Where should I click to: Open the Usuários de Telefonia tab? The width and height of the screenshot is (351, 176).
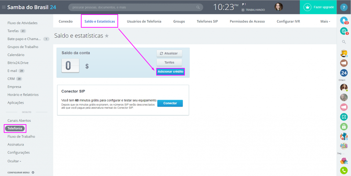pyautogui.click(x=144, y=22)
